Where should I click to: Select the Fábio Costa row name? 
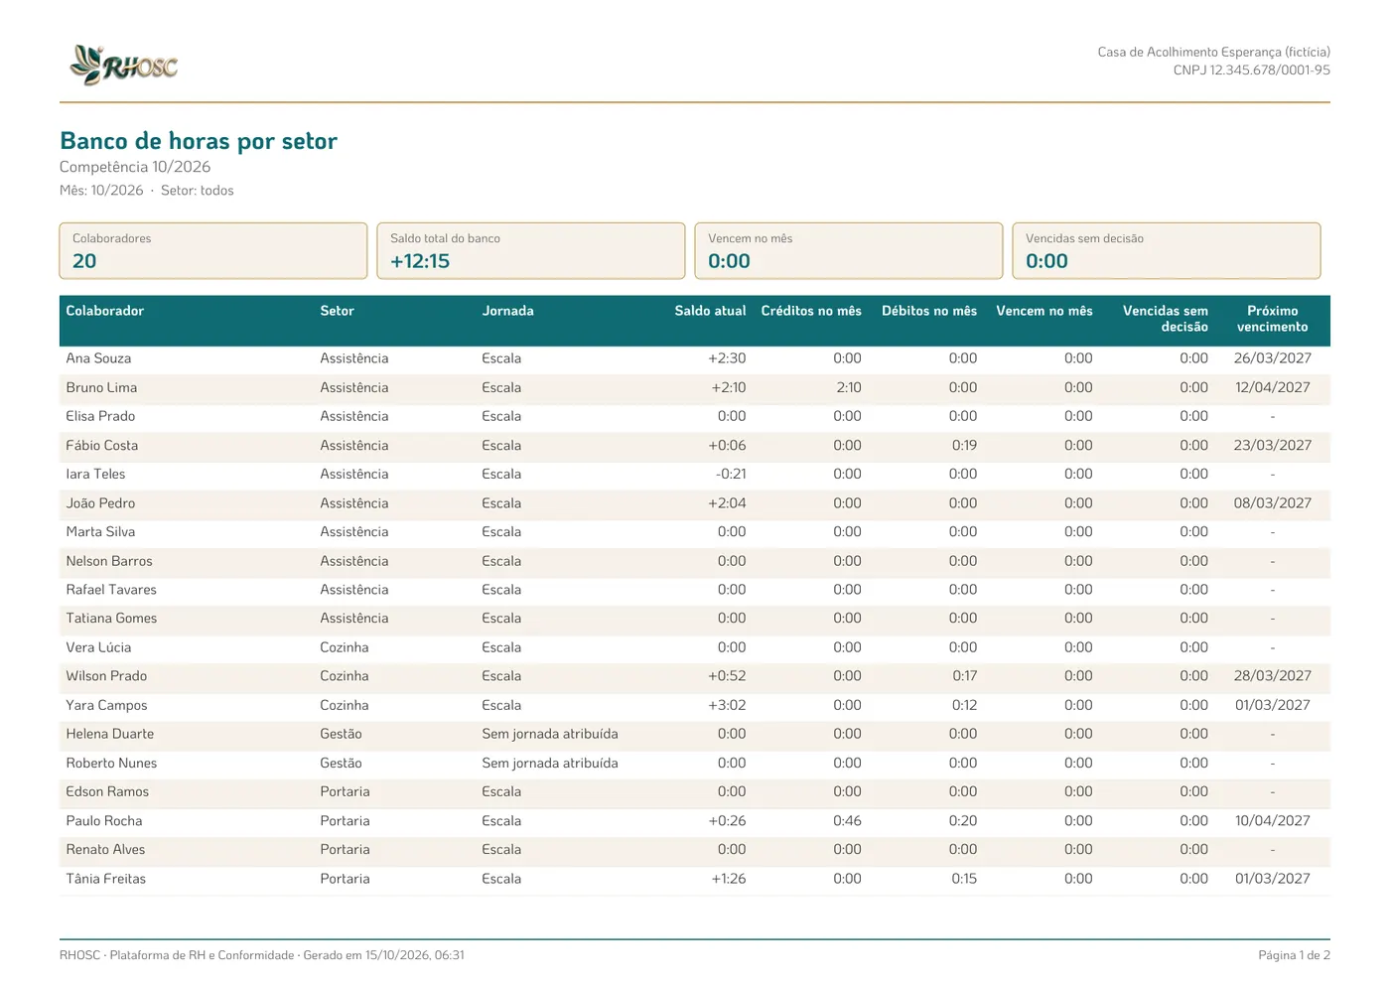(x=102, y=446)
